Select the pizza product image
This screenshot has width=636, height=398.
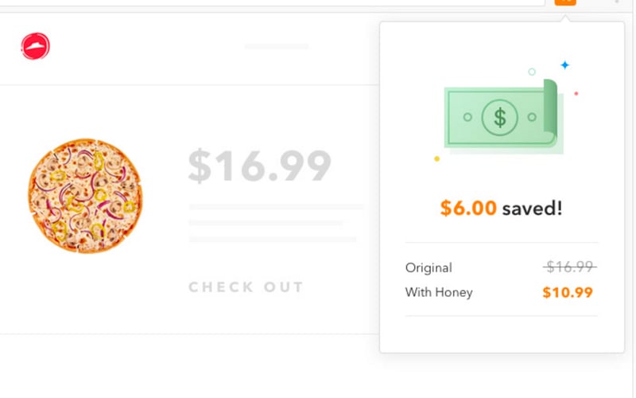[x=86, y=196]
